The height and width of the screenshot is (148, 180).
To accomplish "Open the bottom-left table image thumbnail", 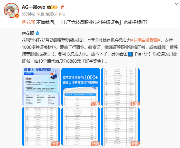I will pyautogui.click(x=41, y=126).
